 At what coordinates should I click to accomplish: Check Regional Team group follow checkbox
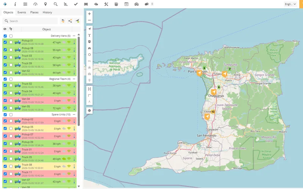tap(11, 79)
